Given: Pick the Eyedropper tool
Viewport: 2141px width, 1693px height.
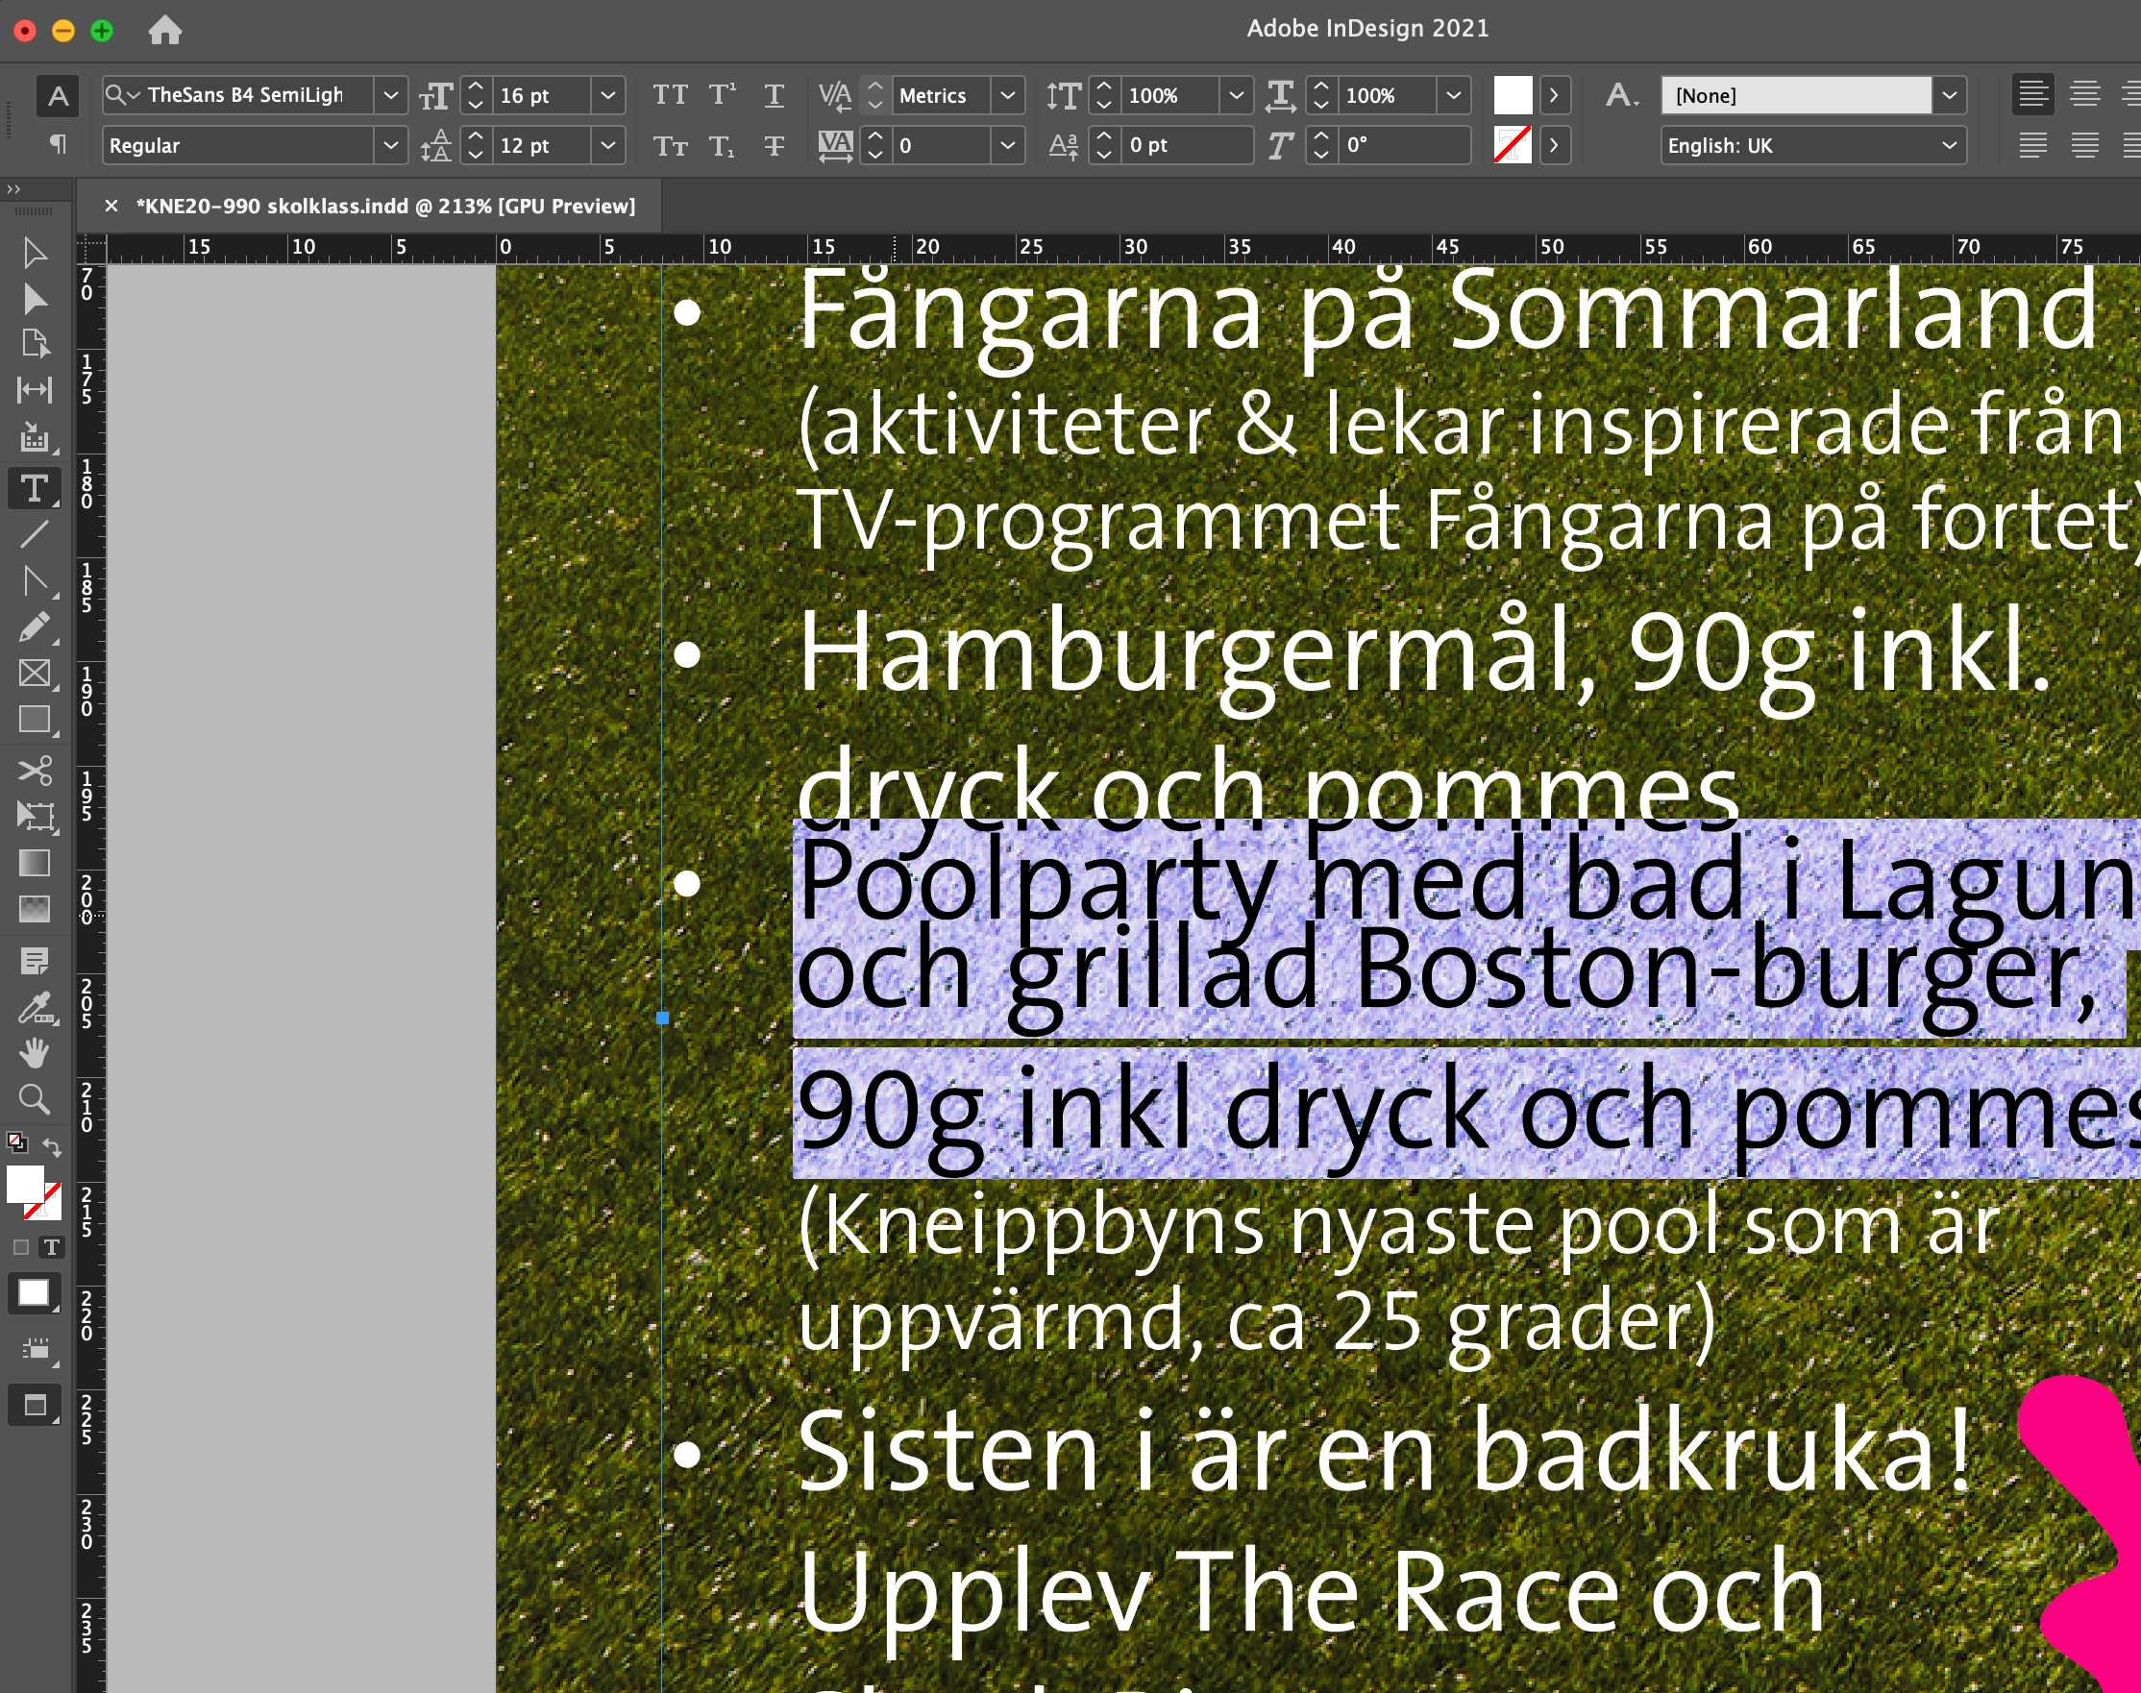Looking at the screenshot, I should tap(35, 1008).
